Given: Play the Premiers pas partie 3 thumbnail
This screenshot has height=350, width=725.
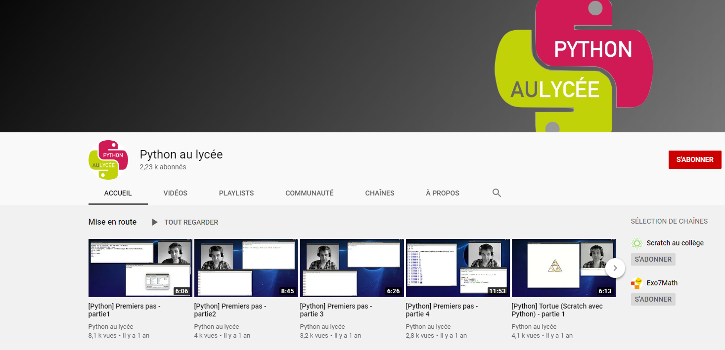Looking at the screenshot, I should (352, 268).
